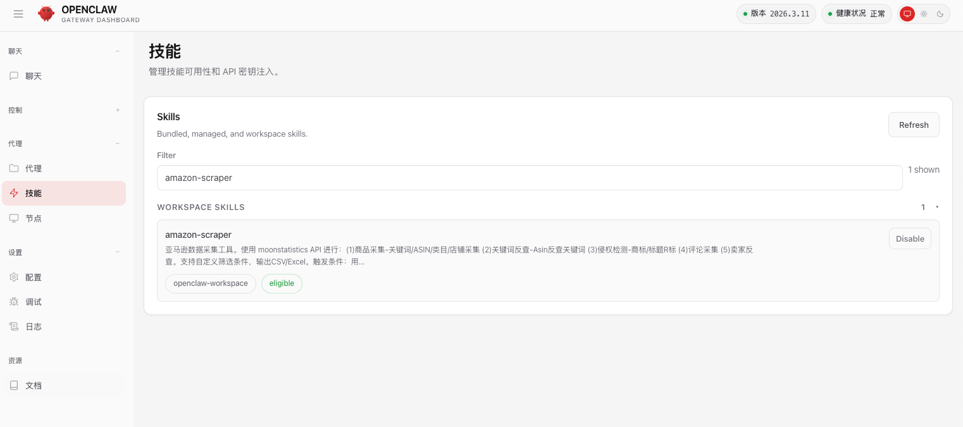This screenshot has height=427, width=963.
Task: Open the chat speech-bubble icon
Action: click(14, 76)
